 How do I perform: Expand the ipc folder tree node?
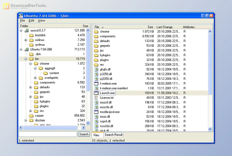pyautogui.click(x=31, y=97)
